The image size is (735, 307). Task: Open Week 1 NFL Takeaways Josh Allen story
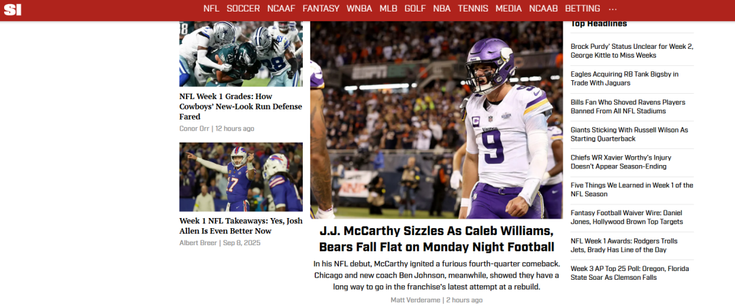click(x=241, y=226)
